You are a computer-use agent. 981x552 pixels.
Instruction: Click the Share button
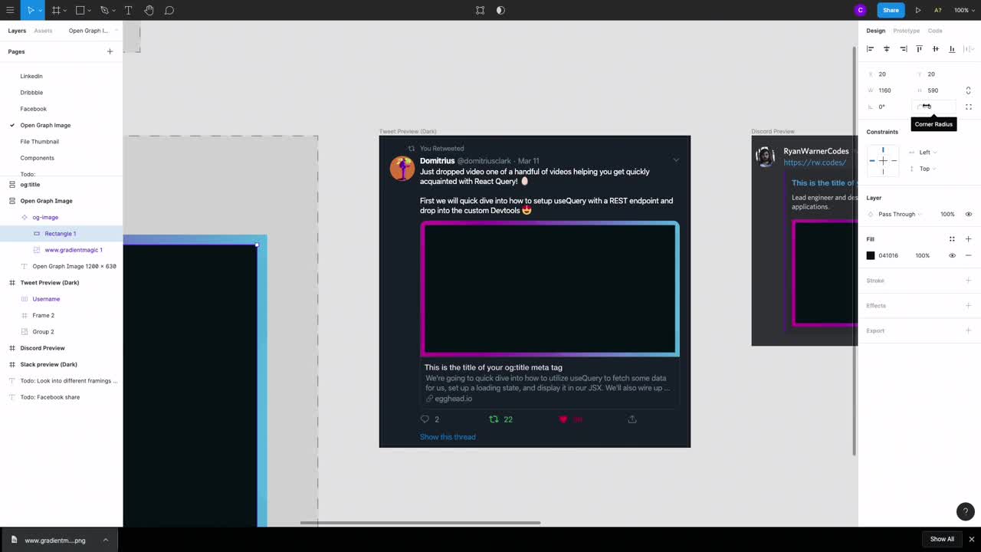891,10
